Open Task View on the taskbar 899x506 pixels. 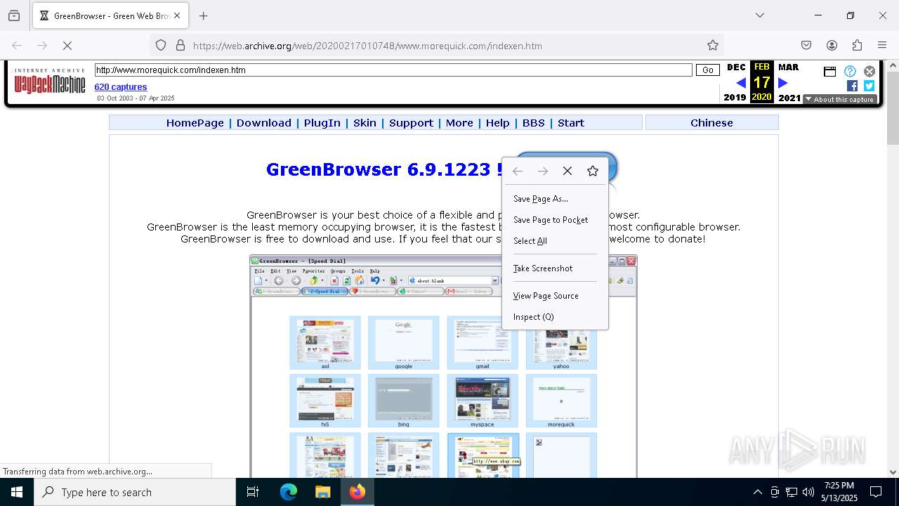[x=253, y=492]
